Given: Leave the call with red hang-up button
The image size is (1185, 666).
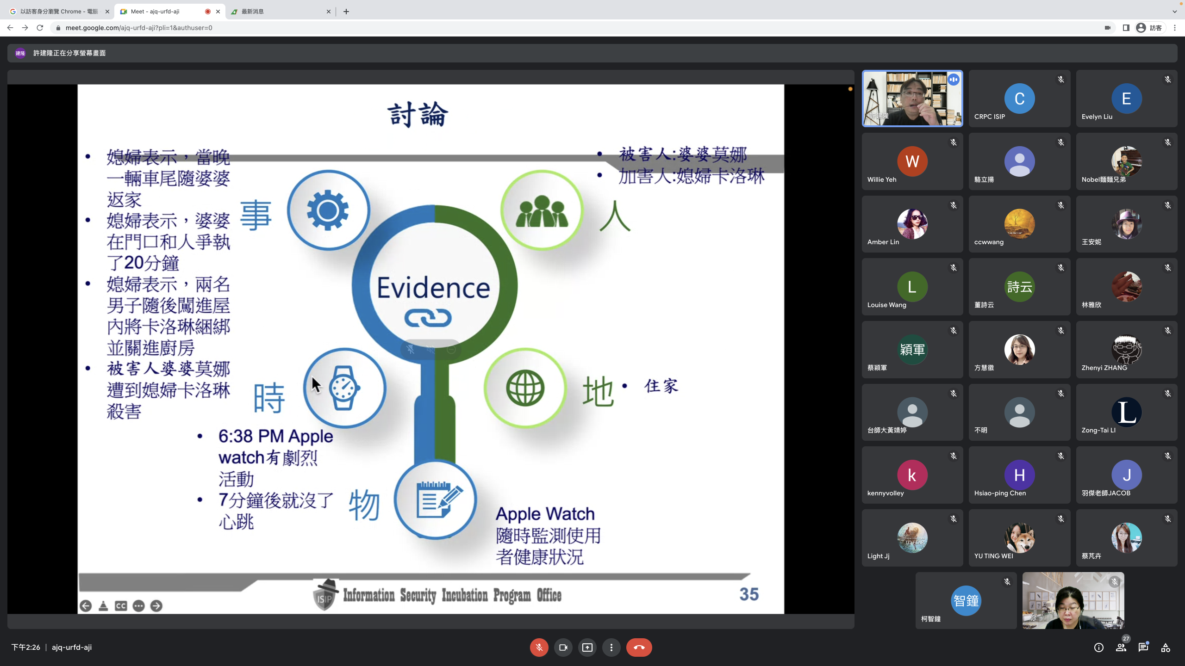Looking at the screenshot, I should point(639,647).
